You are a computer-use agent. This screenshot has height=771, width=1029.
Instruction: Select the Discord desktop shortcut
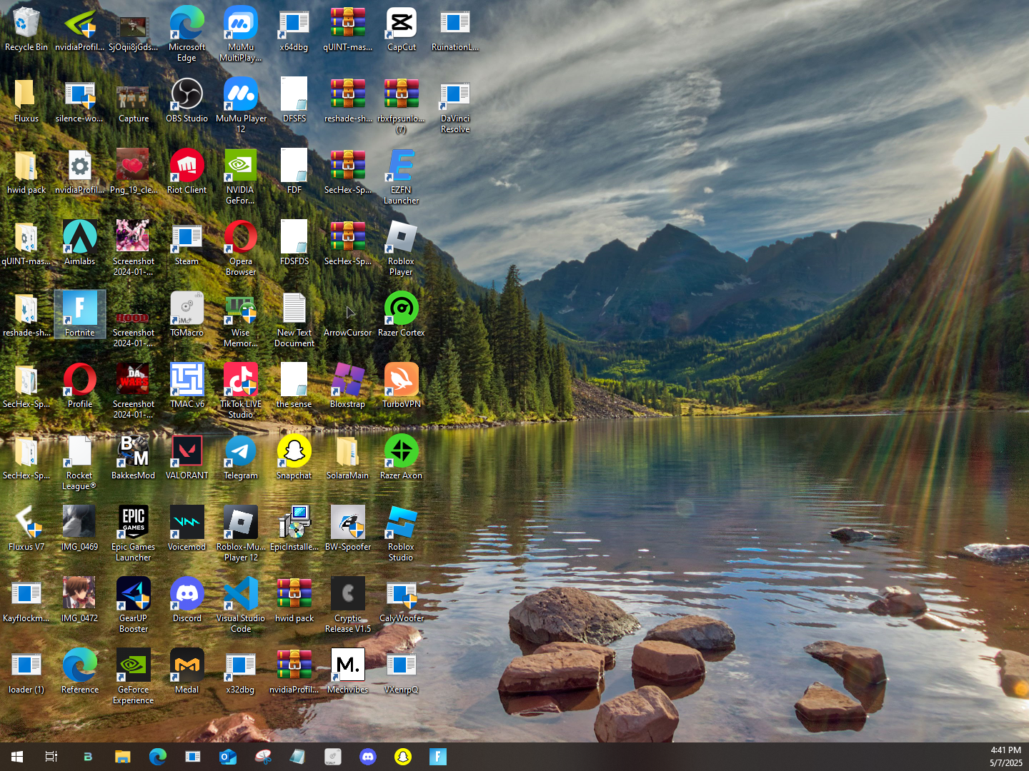pos(187,600)
